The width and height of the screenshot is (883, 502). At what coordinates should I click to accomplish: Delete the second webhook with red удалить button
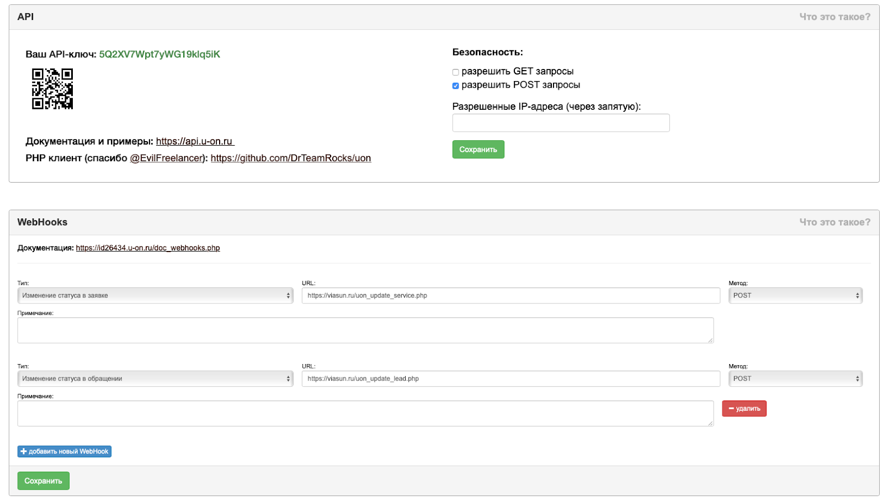pyautogui.click(x=744, y=409)
